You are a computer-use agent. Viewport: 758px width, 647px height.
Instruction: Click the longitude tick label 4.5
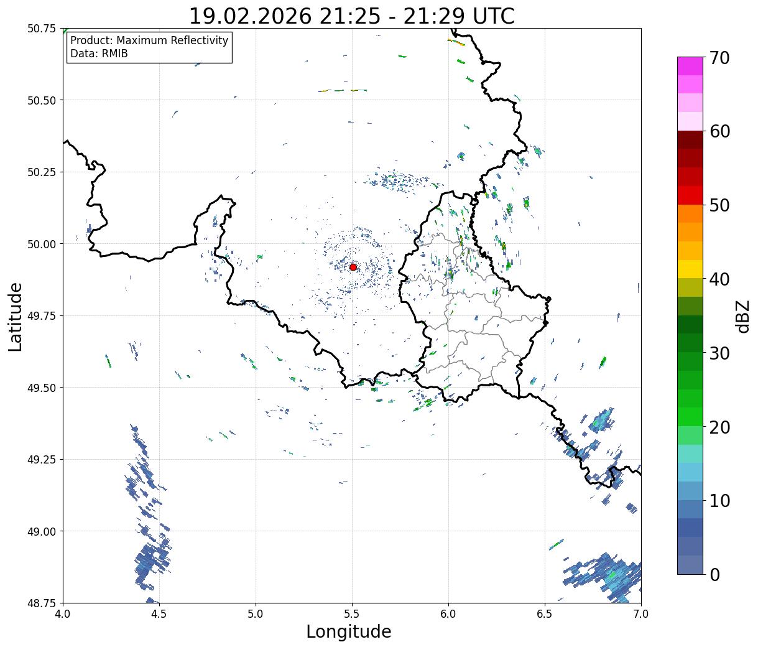coord(159,614)
